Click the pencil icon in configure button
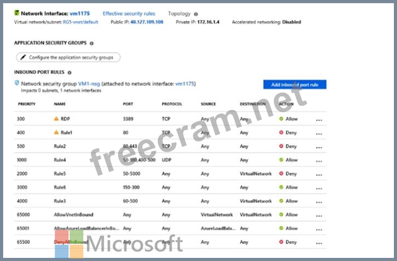 click(x=23, y=57)
